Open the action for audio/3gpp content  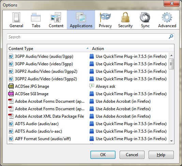[131, 56]
